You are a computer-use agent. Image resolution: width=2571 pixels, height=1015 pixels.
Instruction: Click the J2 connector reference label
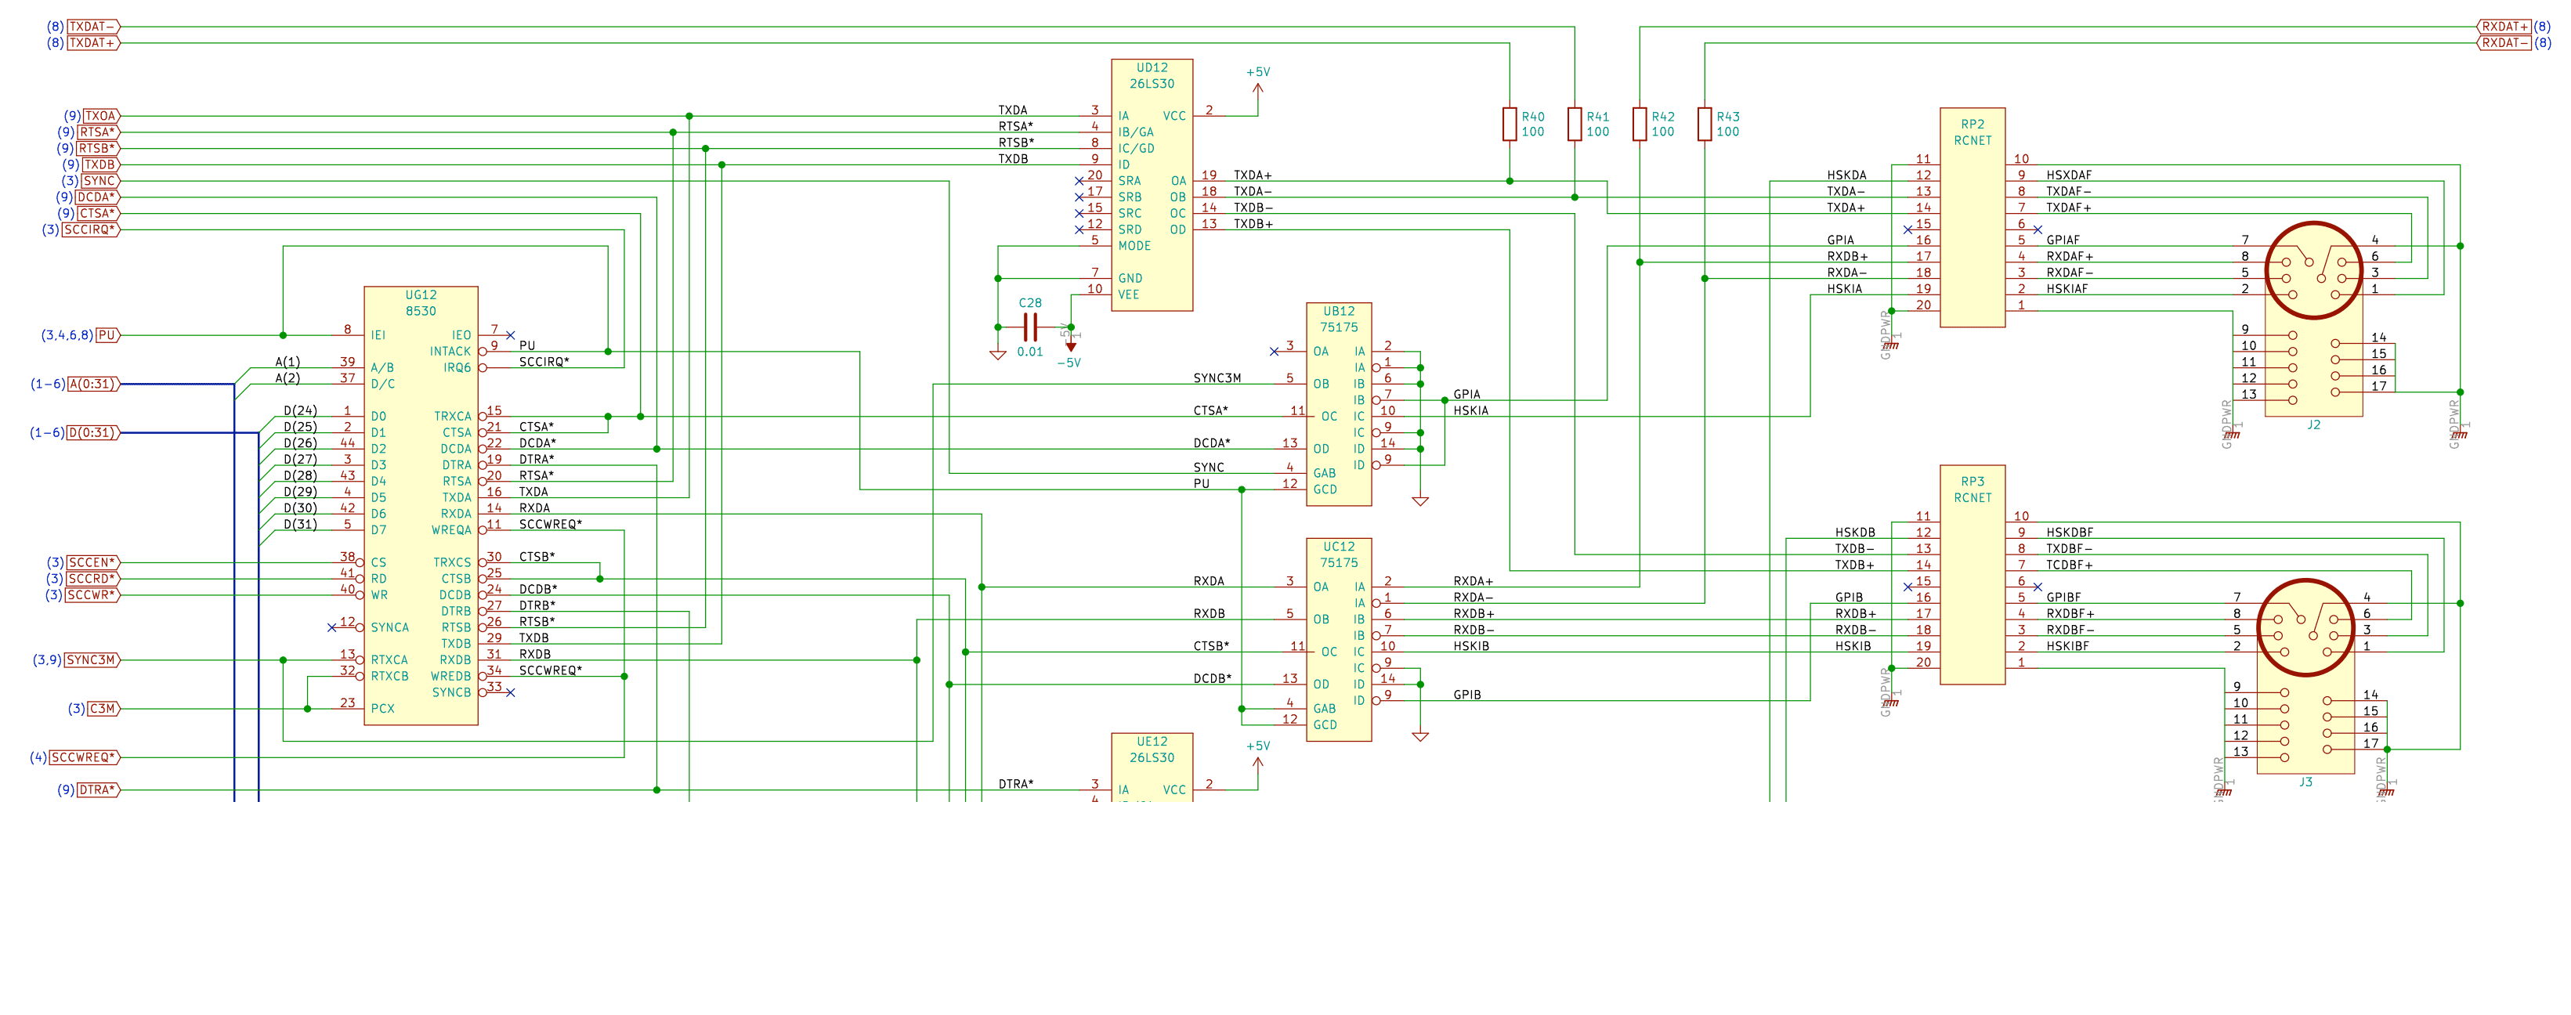pos(2313,425)
